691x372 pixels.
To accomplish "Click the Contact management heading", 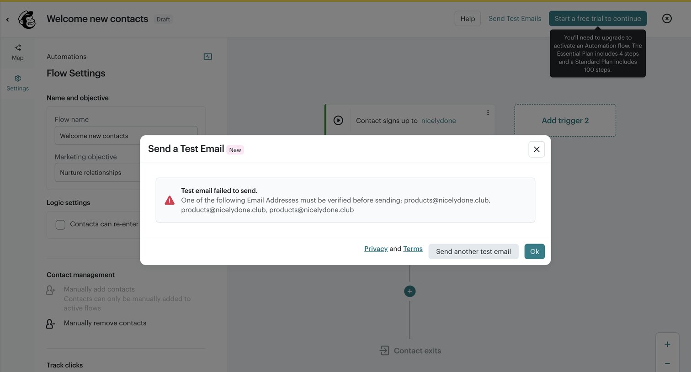I will [80, 275].
